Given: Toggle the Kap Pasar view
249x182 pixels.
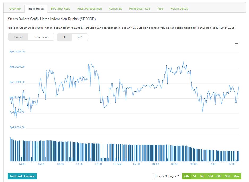Looking at the screenshot, I should [x=41, y=37].
